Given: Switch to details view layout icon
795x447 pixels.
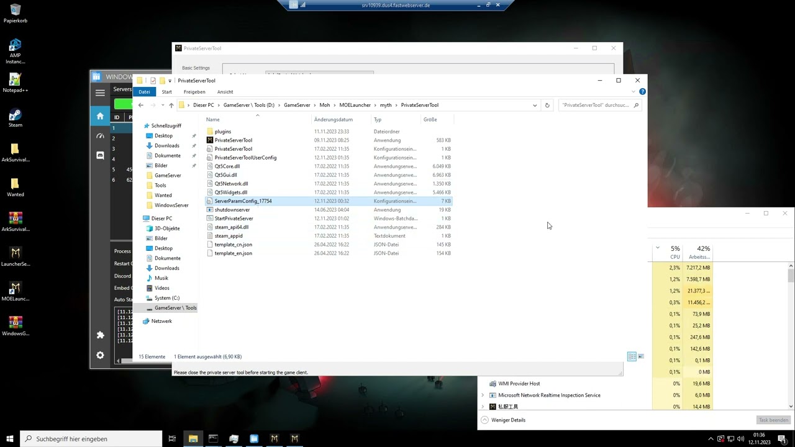Looking at the screenshot, I should pos(632,356).
